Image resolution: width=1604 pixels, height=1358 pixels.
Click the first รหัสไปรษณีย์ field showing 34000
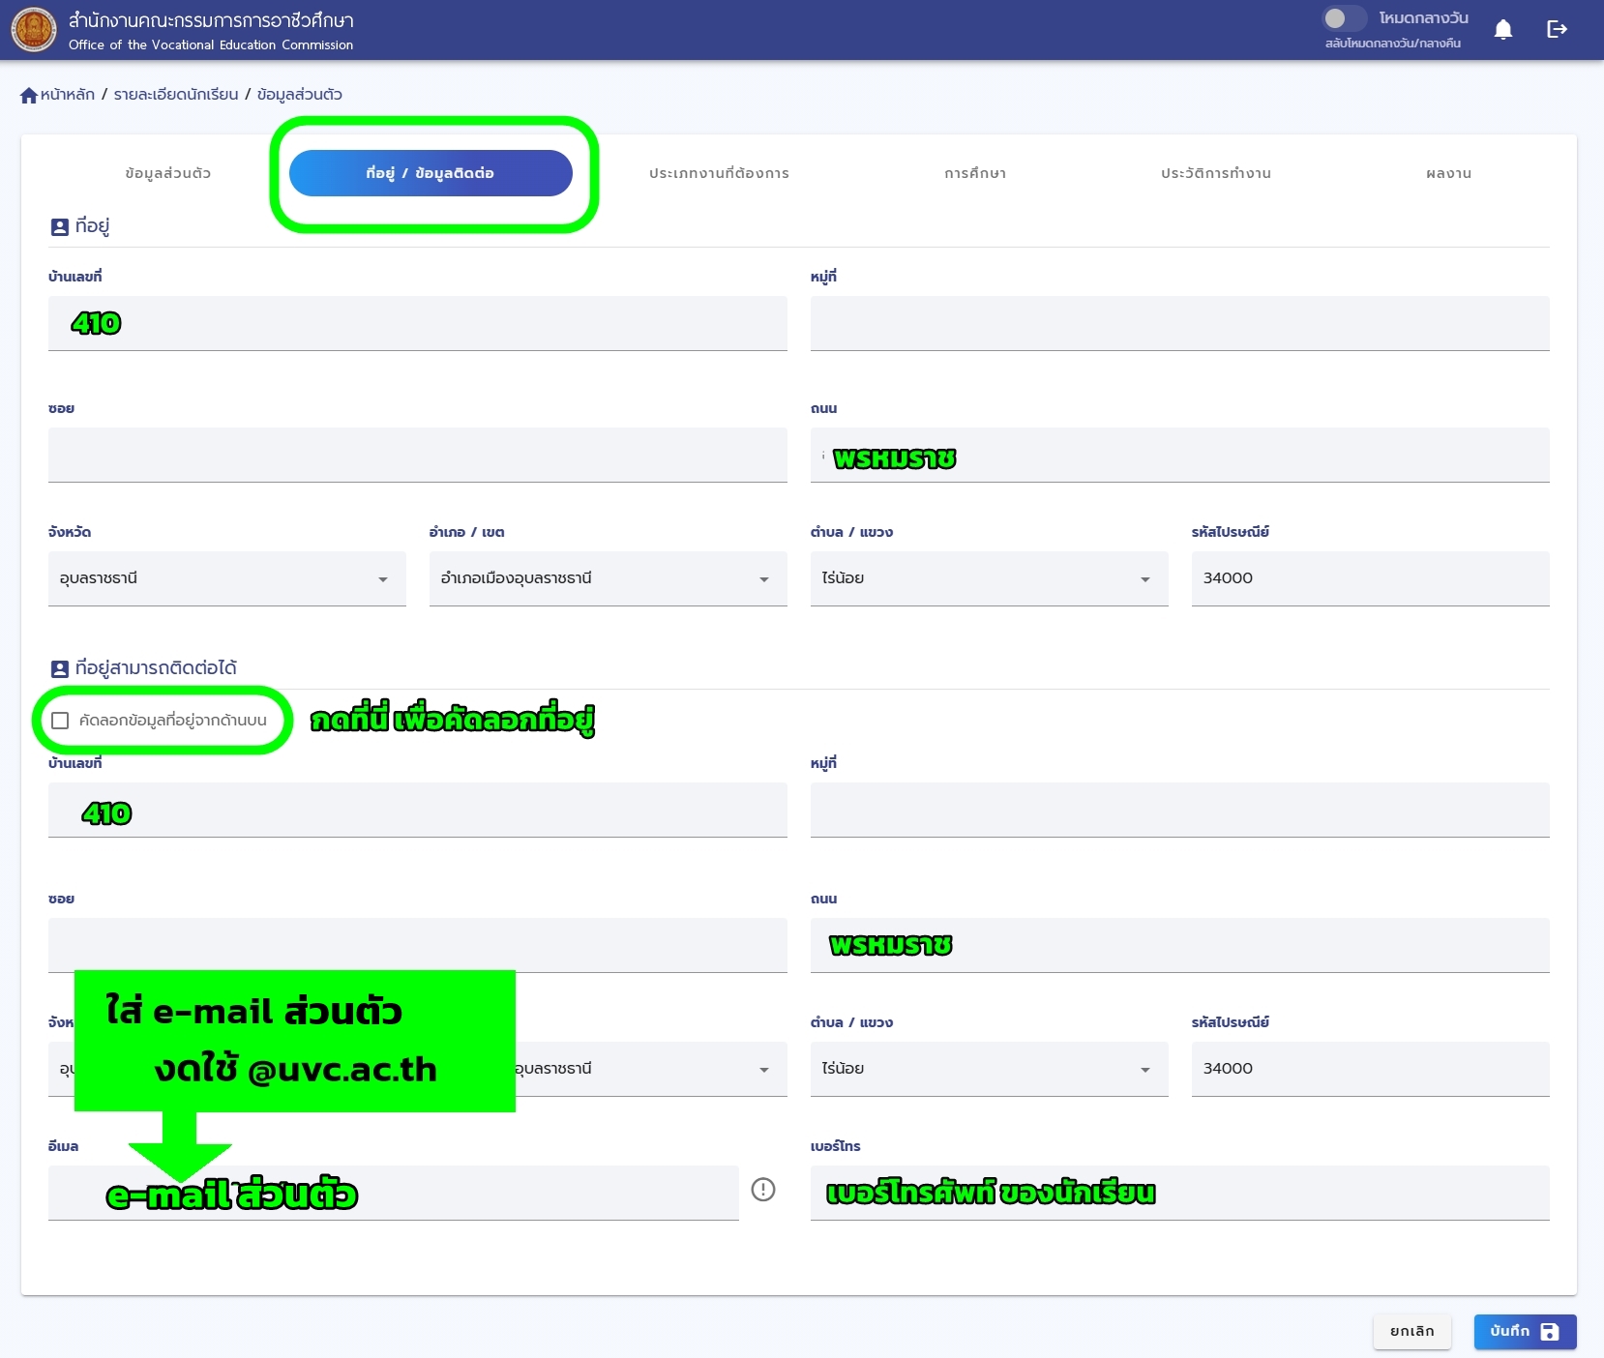(x=1371, y=578)
